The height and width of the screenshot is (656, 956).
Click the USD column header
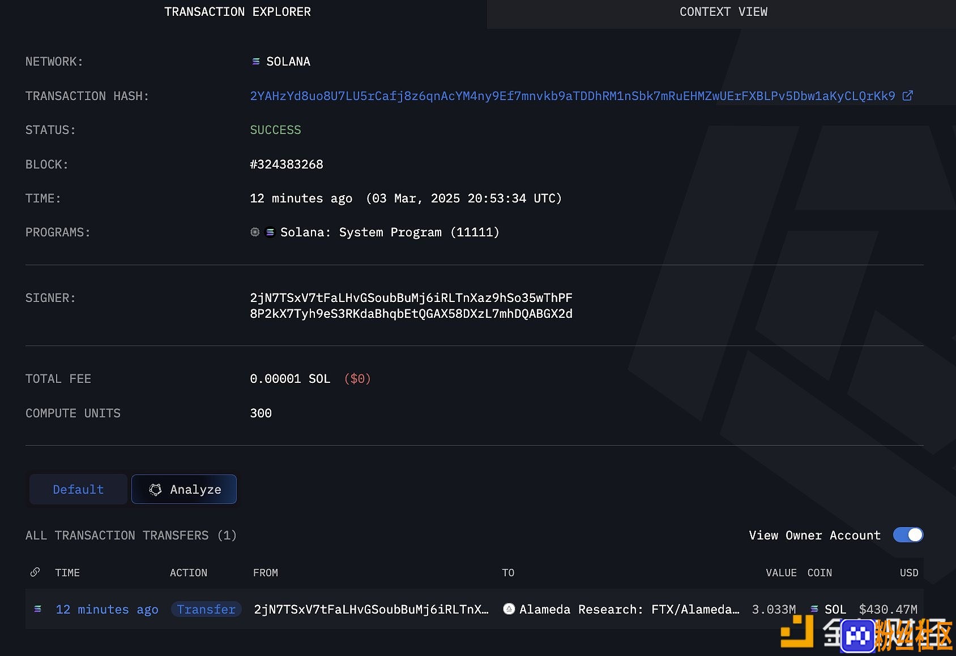pos(909,573)
